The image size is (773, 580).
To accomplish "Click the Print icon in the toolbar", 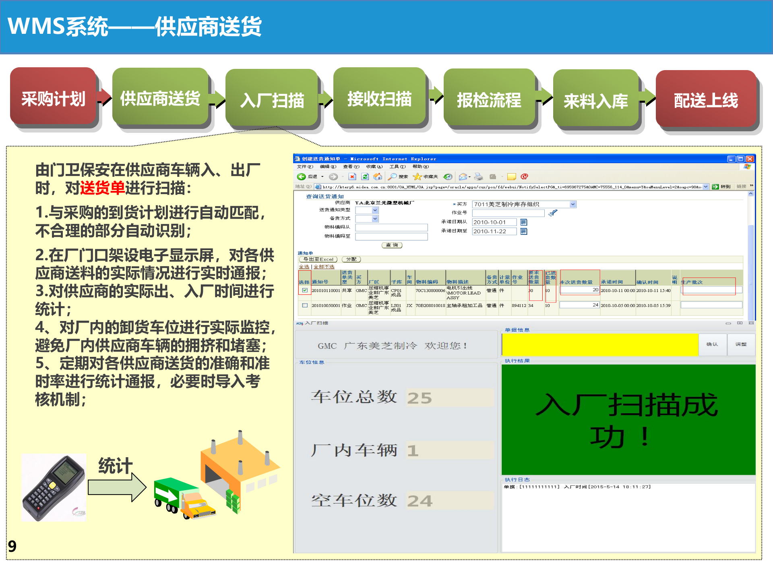I will coord(478,177).
